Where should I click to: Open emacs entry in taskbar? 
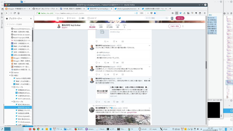[90, 129]
